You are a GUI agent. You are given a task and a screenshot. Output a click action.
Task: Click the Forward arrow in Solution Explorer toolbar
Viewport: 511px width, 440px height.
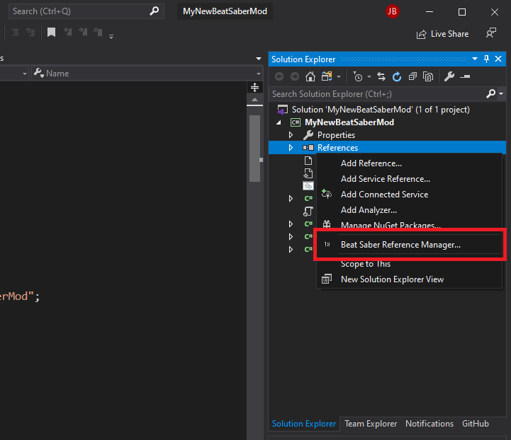click(x=295, y=76)
